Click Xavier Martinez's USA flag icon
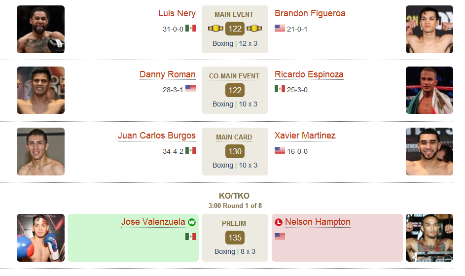Image resolution: width=465 pixels, height=276 pixels. (x=280, y=150)
